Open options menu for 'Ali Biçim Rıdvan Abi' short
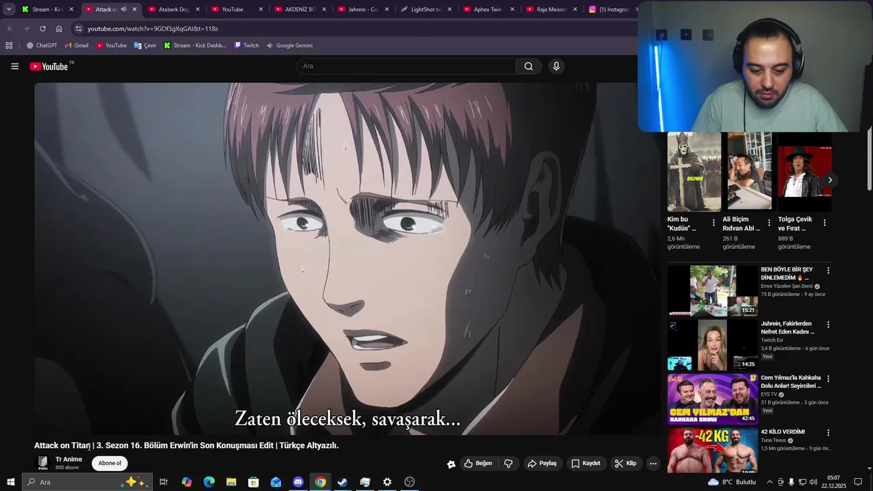This screenshot has height=491, width=873. (x=769, y=223)
